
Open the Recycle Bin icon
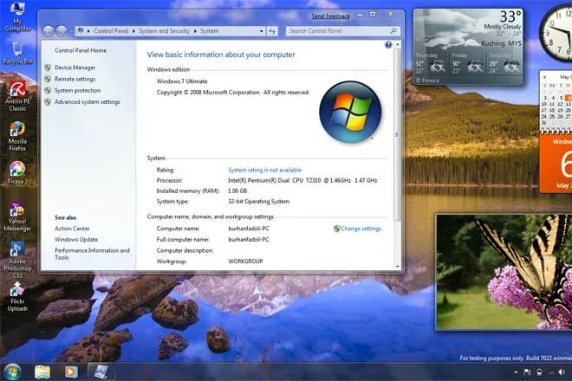(x=17, y=53)
